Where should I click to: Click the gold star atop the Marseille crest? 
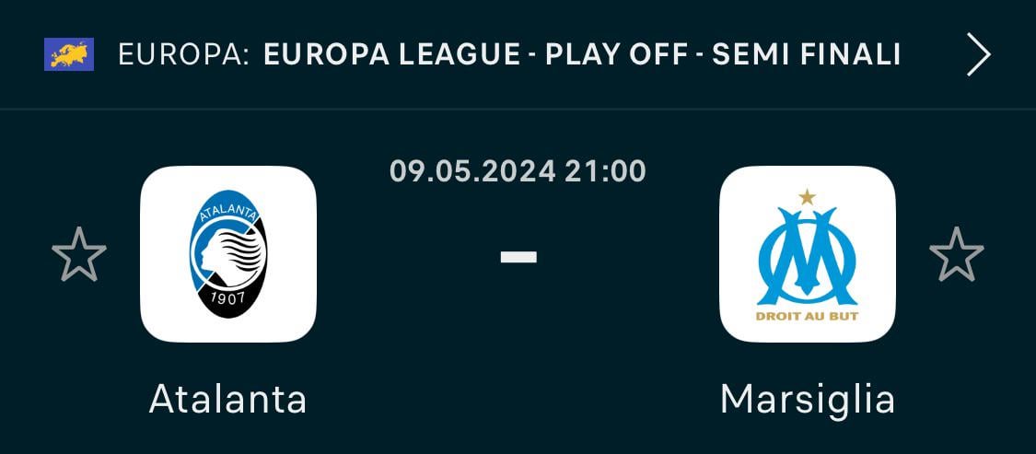pyautogui.click(x=807, y=197)
